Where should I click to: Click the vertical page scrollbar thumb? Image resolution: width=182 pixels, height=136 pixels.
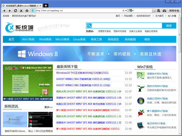(180, 34)
